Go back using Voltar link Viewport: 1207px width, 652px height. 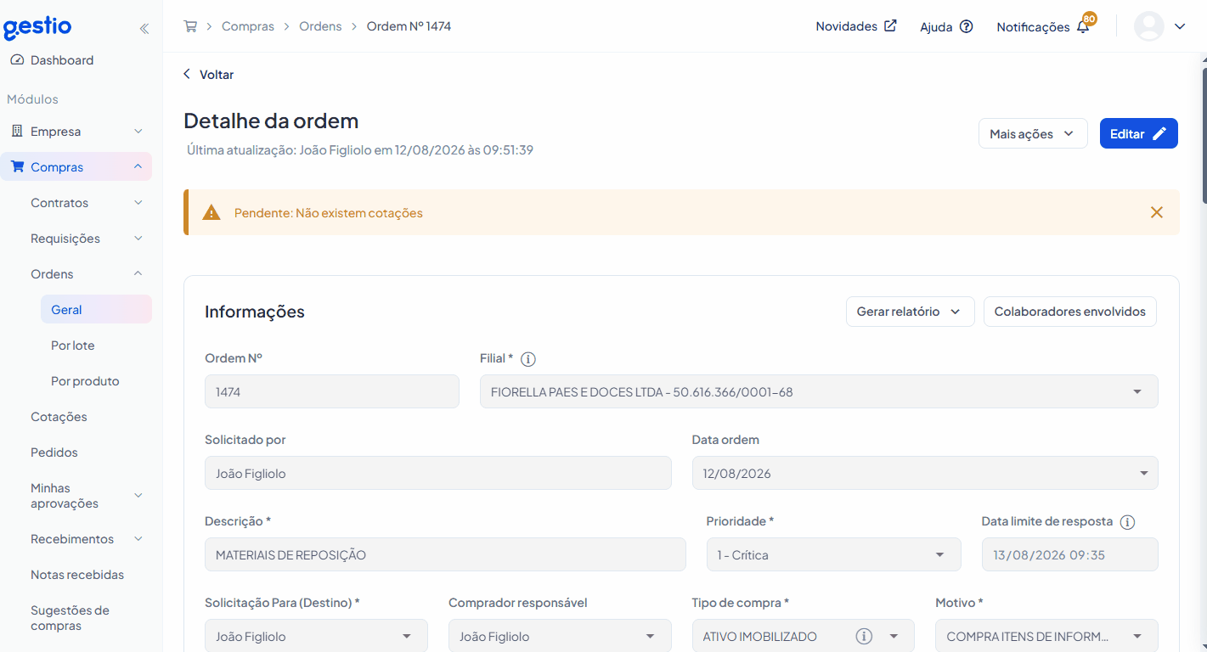click(208, 75)
